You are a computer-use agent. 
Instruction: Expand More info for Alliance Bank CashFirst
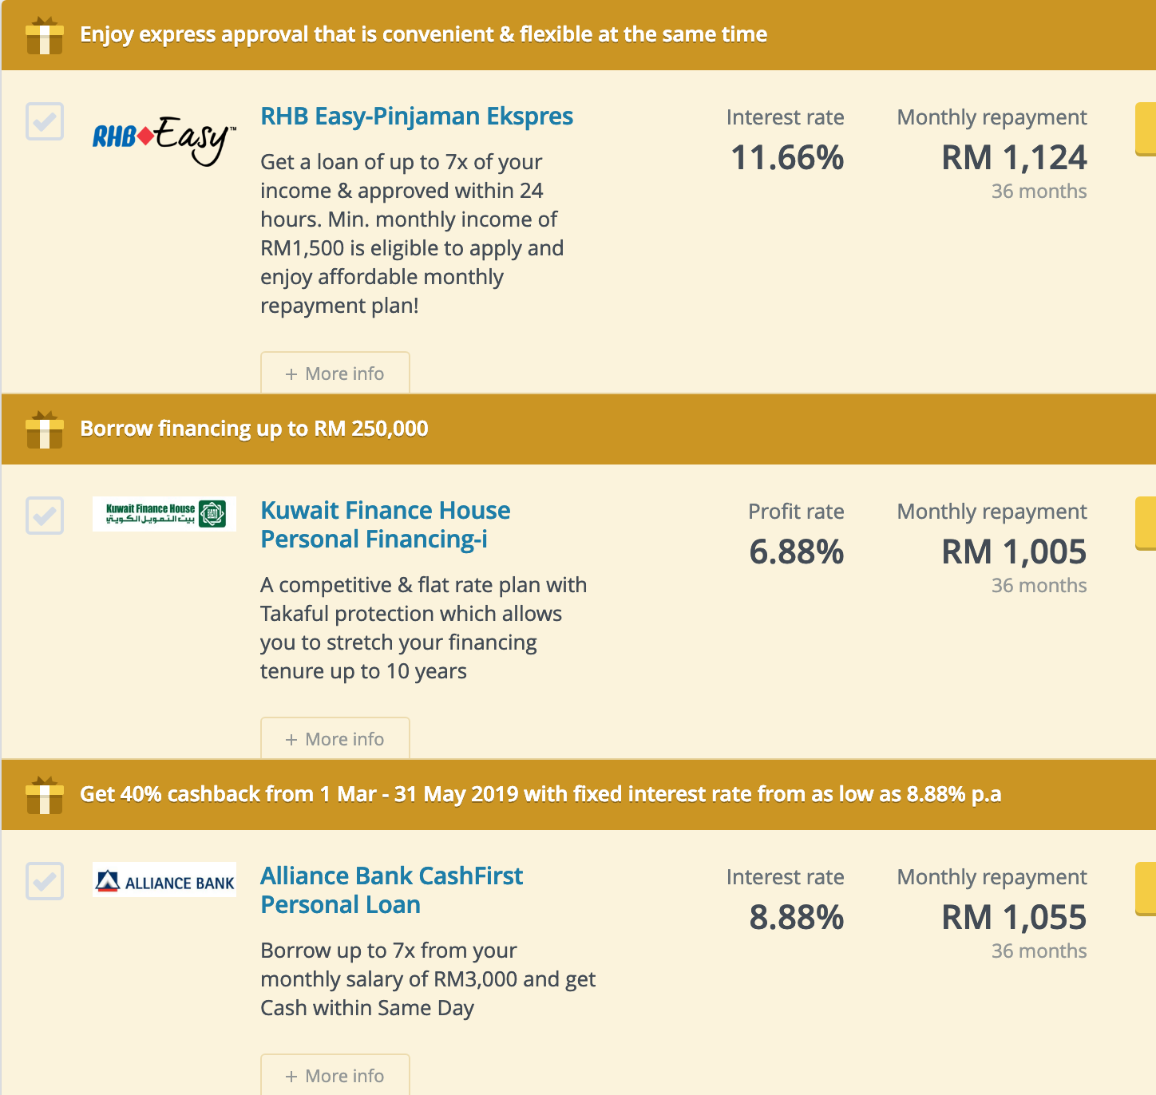[335, 1075]
